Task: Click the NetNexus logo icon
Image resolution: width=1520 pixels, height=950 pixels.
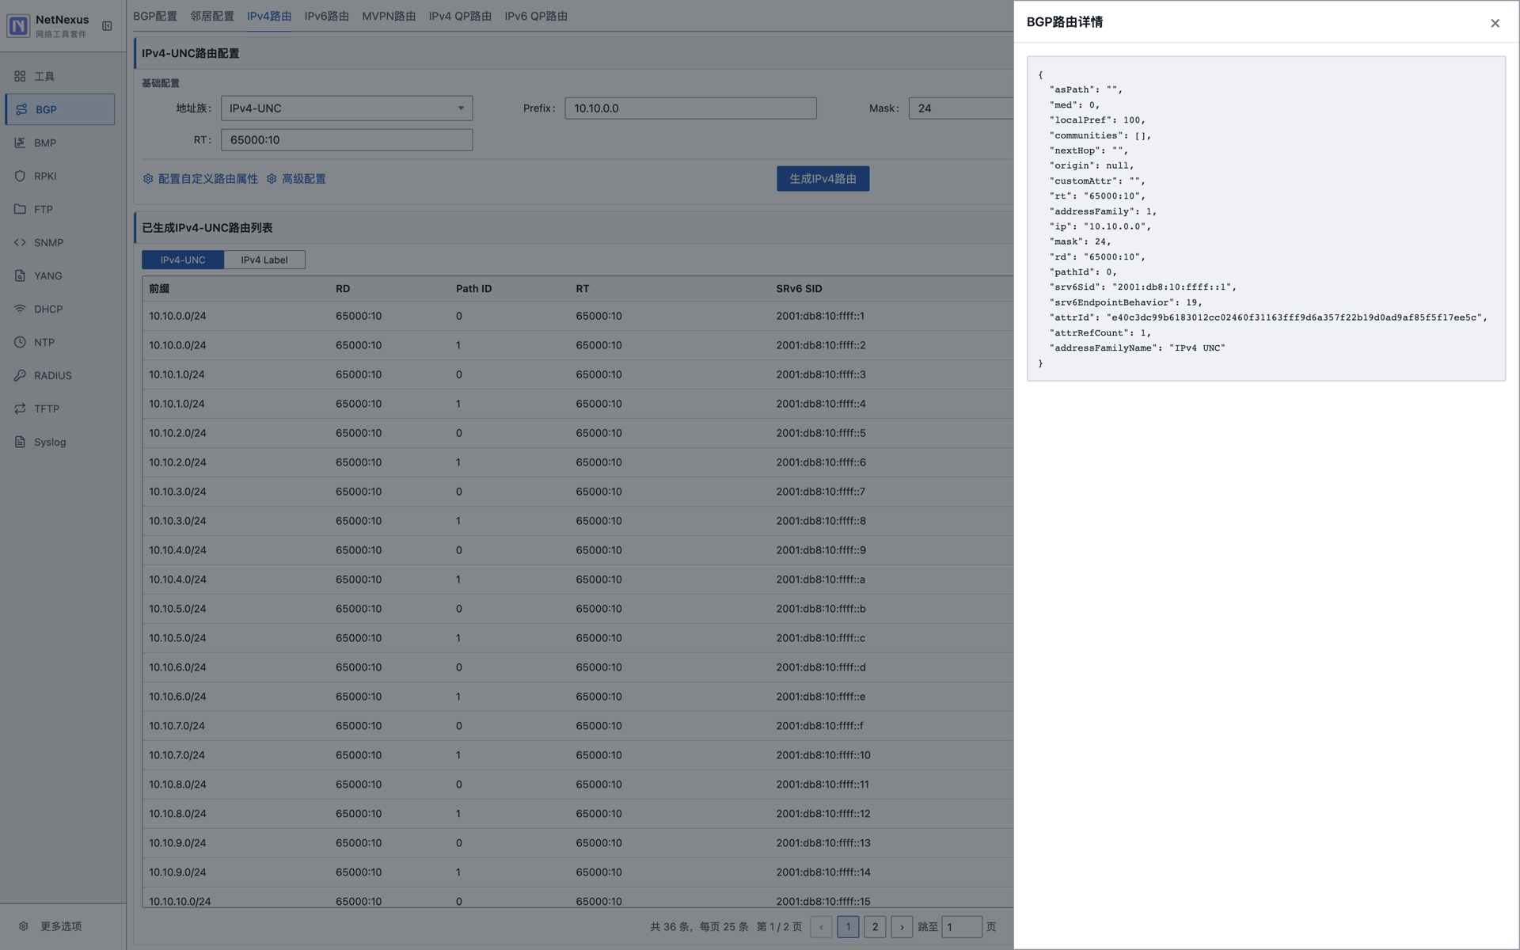Action: (18, 25)
